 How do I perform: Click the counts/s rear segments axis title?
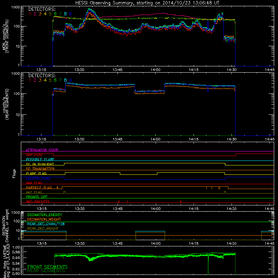[5, 104]
